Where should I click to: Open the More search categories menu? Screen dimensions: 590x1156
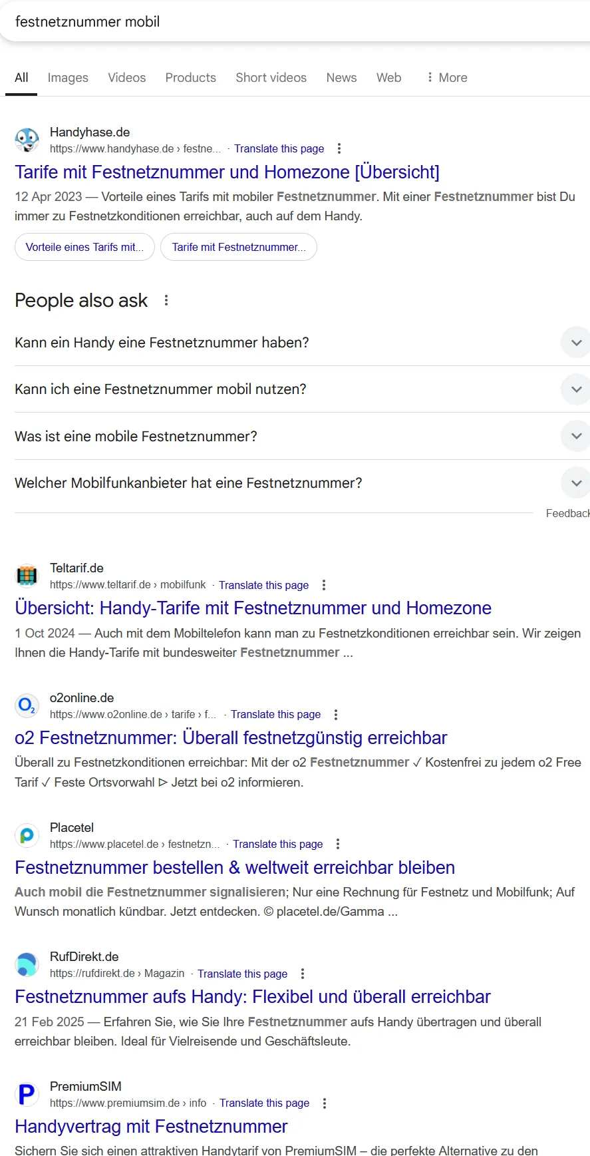[x=447, y=78]
